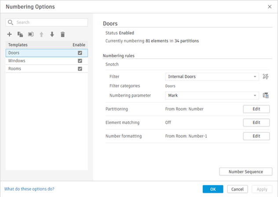Click Edit button for Partitioning
The height and width of the screenshot is (197, 278).
click(256, 109)
